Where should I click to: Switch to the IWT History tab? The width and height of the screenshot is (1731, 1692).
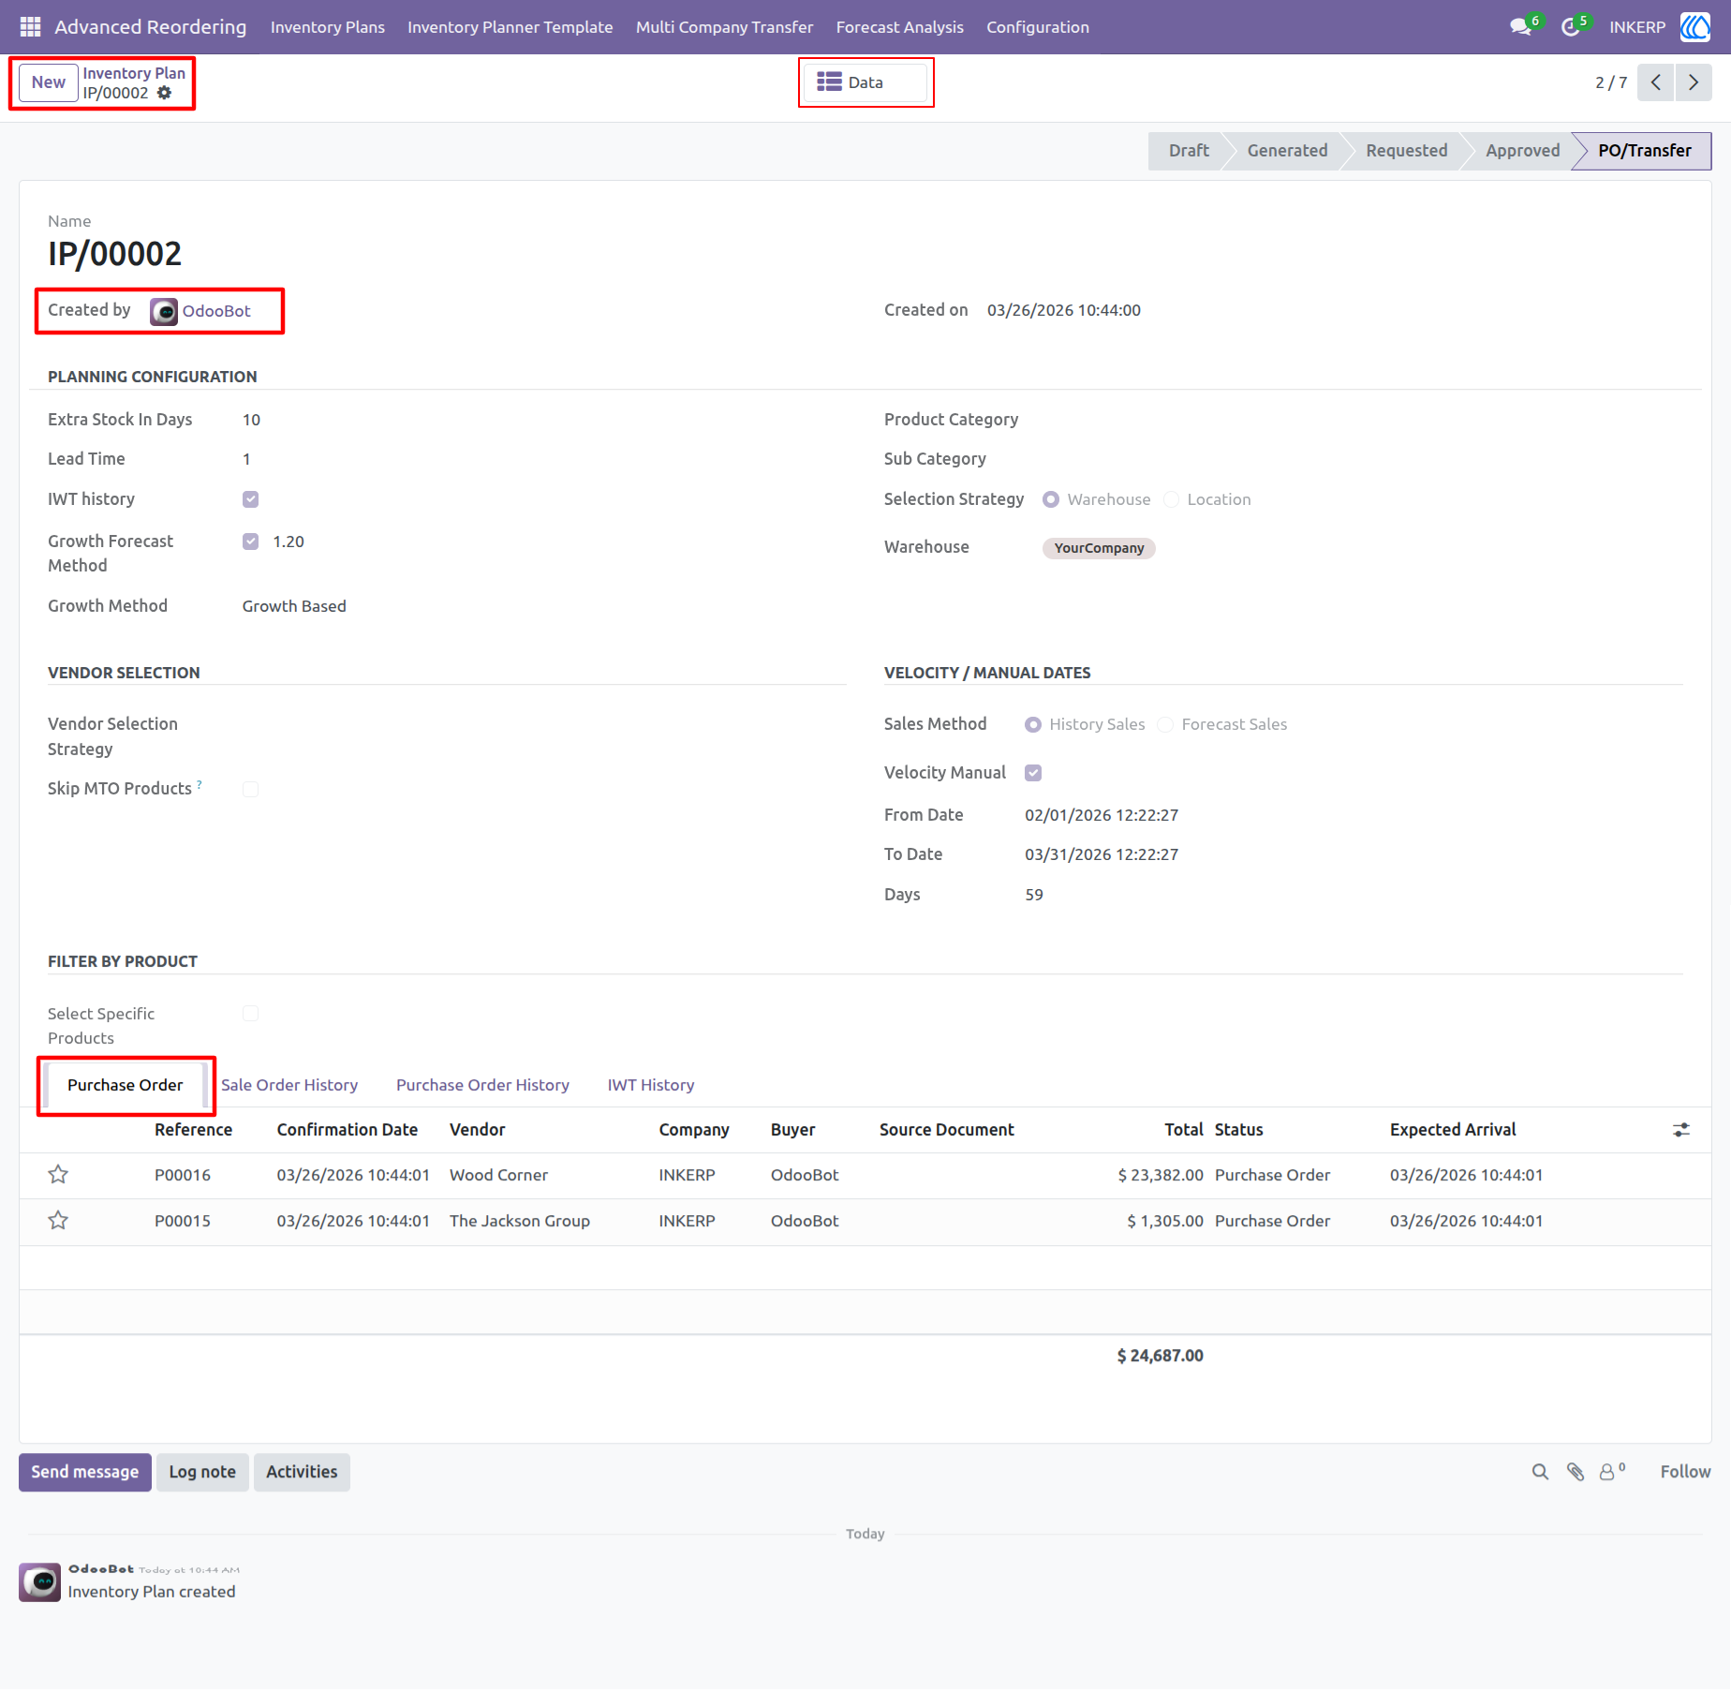click(651, 1085)
